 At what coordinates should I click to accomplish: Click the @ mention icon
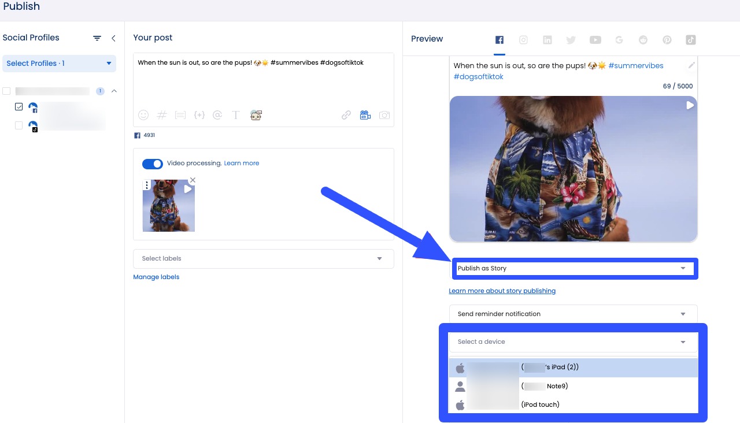[217, 115]
